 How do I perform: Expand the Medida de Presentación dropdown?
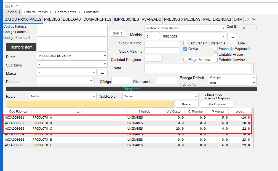tap(223, 28)
